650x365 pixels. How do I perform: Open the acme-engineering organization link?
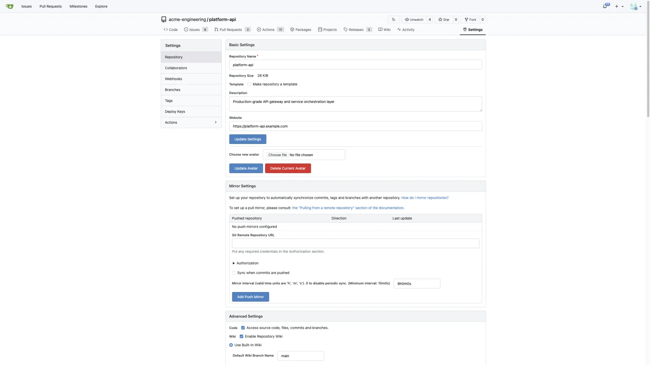pos(187,19)
